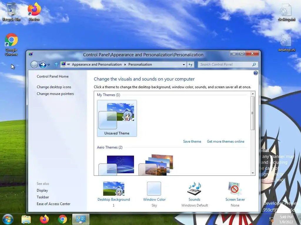The height and width of the screenshot is (225, 301).
Task: Open Change desktop icons link
Action: (x=54, y=87)
